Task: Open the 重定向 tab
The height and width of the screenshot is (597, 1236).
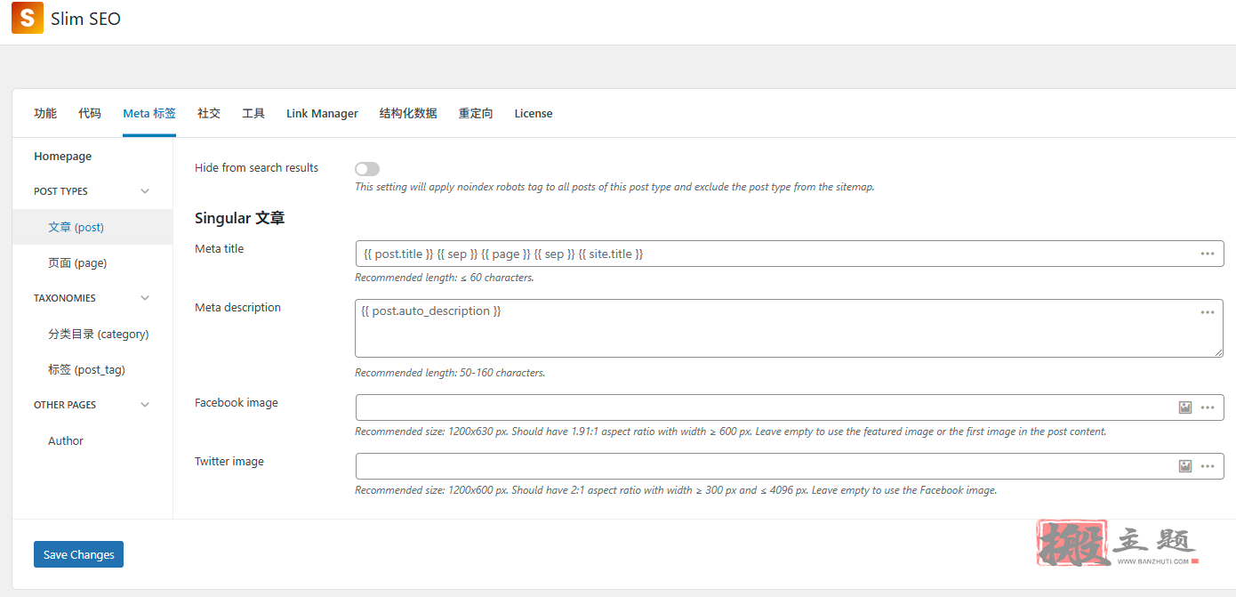Action: 476,113
